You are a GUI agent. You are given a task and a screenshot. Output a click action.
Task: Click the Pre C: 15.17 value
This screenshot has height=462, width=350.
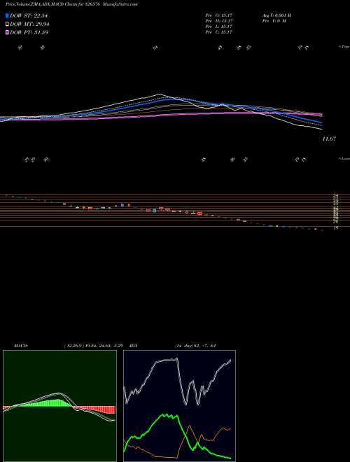pyautogui.click(x=219, y=32)
